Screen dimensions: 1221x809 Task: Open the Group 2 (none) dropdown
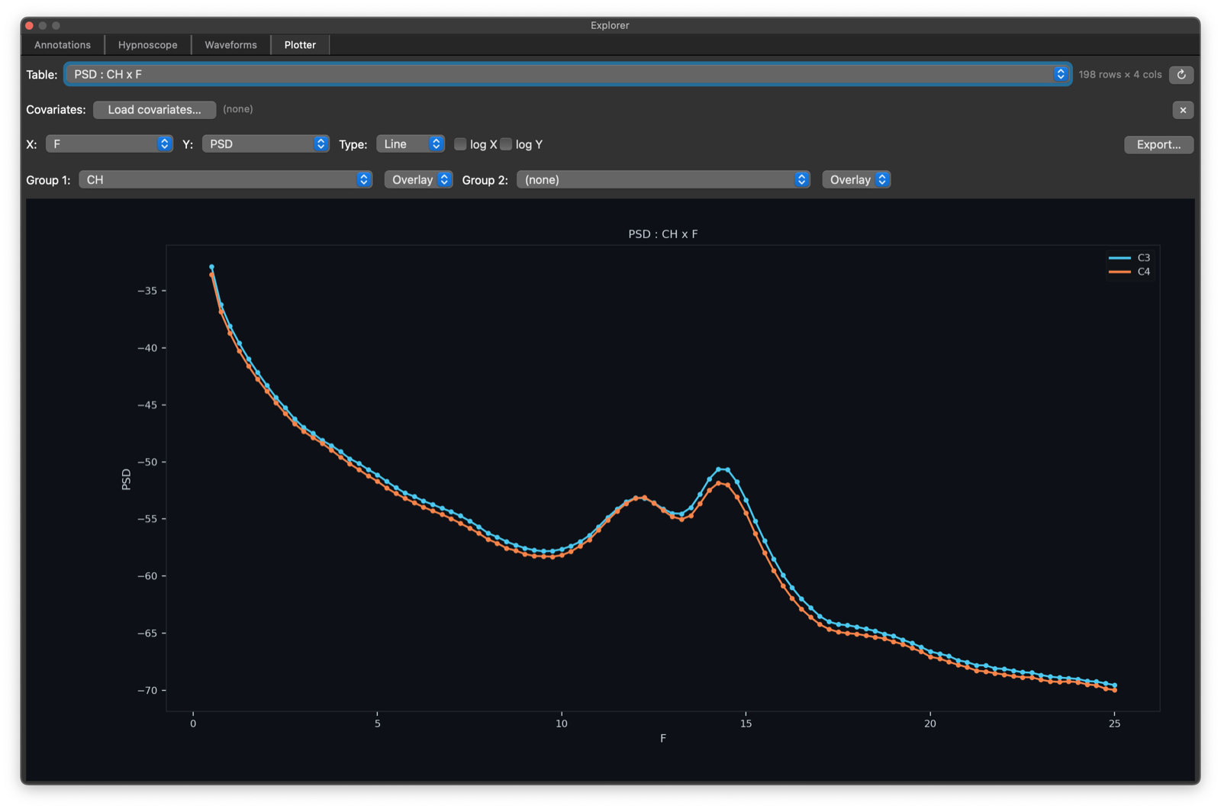[662, 180]
